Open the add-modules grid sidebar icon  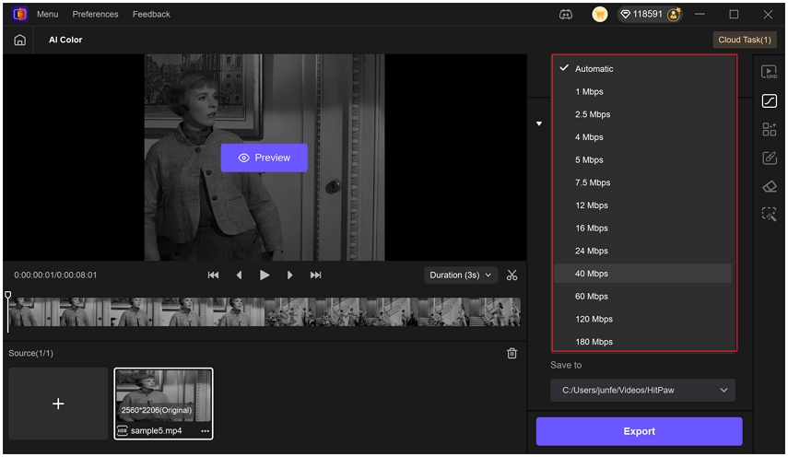point(769,130)
